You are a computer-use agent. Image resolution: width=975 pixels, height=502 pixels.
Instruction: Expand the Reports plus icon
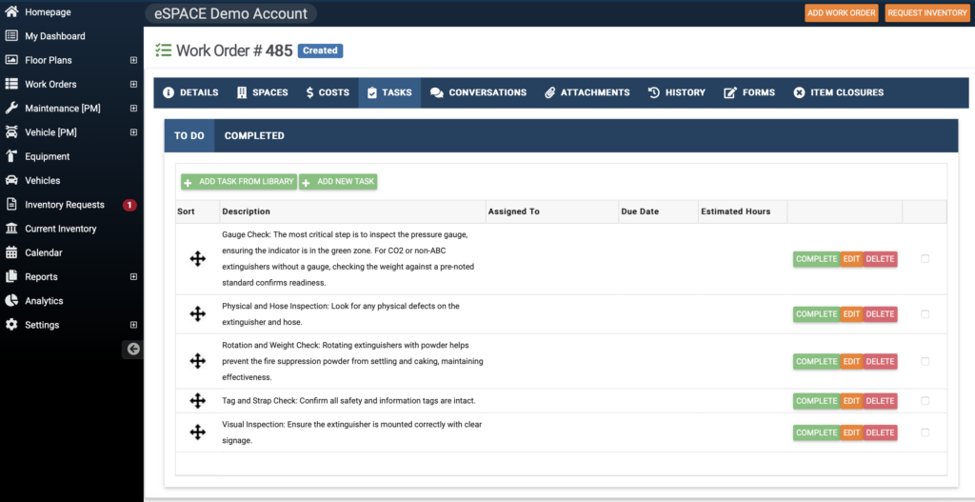point(133,277)
